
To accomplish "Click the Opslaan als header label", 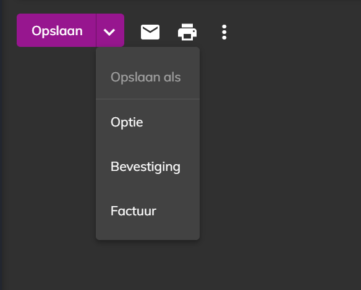I will point(145,77).
